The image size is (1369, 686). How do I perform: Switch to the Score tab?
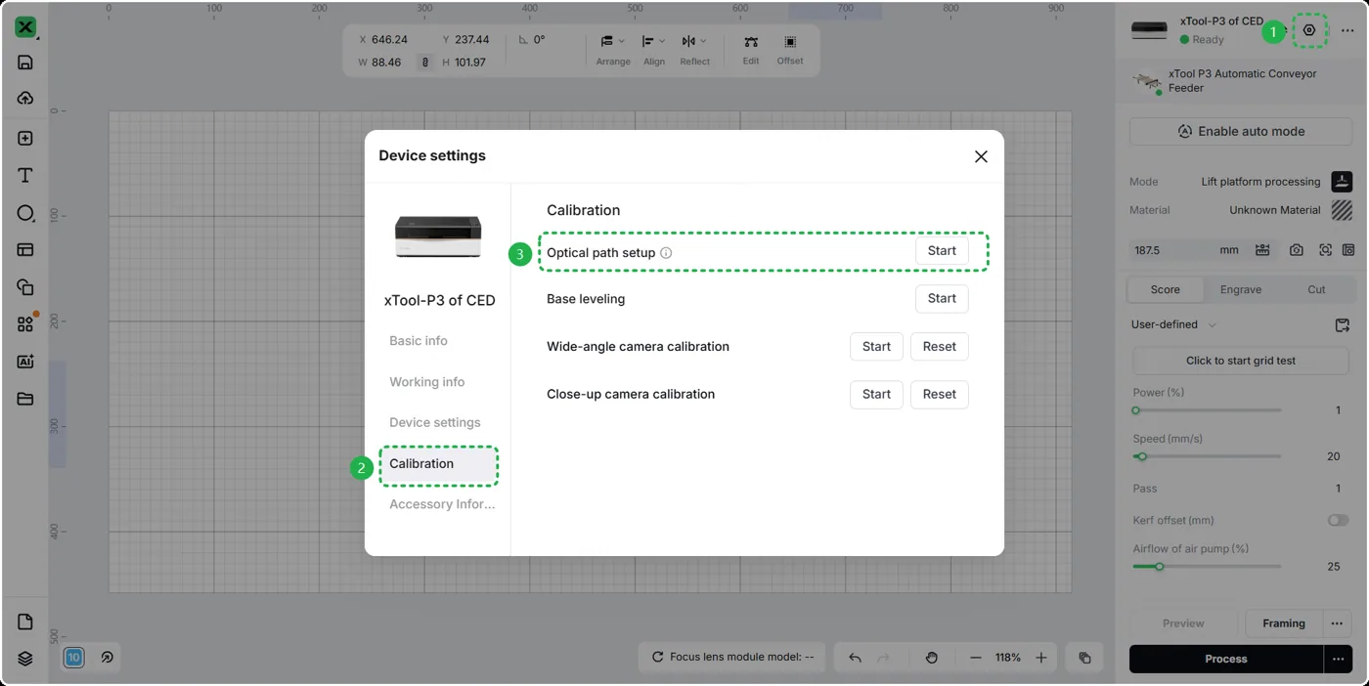(x=1165, y=289)
